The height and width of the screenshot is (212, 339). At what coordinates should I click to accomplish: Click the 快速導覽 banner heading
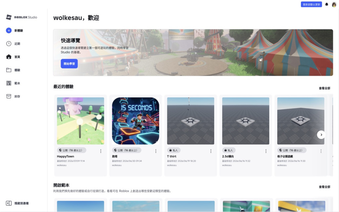pyautogui.click(x=71, y=40)
